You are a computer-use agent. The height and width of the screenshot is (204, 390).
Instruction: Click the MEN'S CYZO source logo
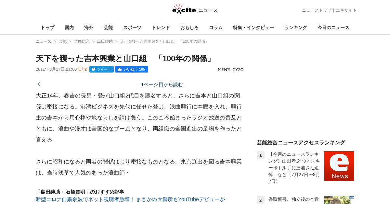(x=230, y=70)
